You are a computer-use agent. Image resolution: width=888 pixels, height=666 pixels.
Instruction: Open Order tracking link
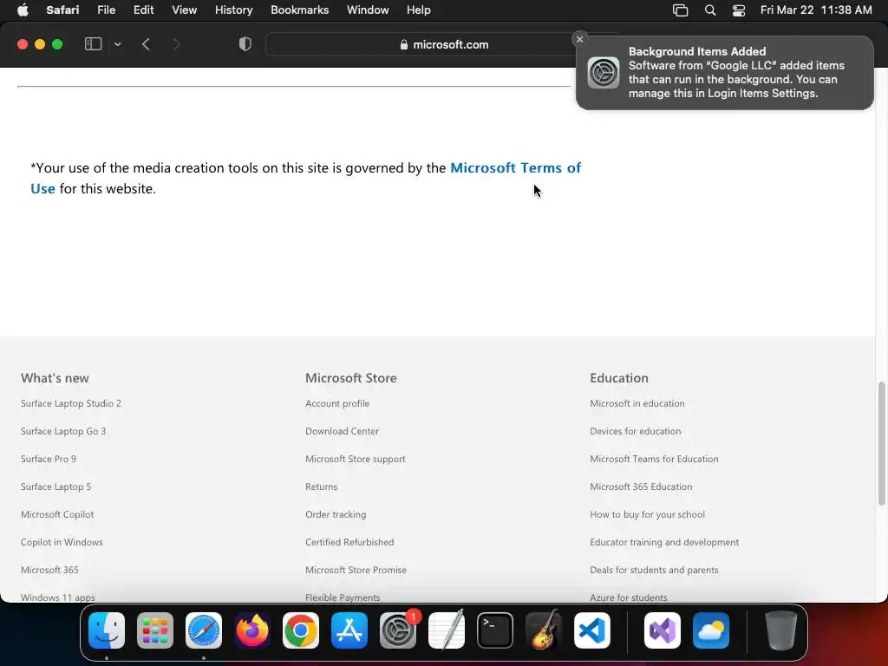click(x=336, y=514)
